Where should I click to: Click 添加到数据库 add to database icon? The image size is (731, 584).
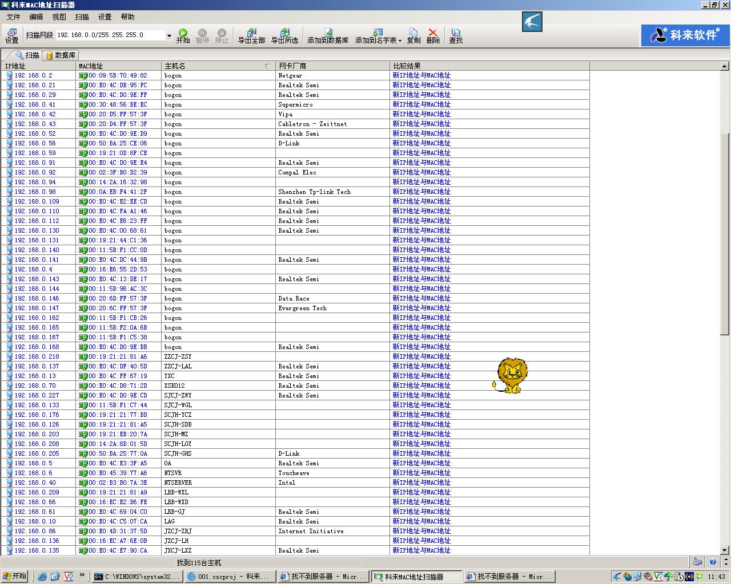328,35
